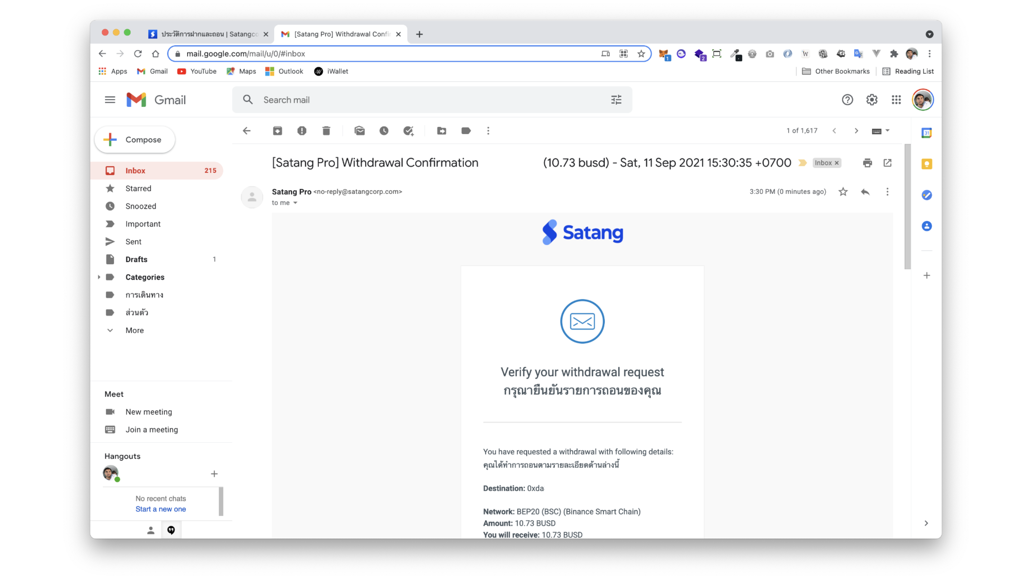Reply to Satang Pro message
Image resolution: width=1032 pixels, height=579 pixels.
[x=865, y=192]
